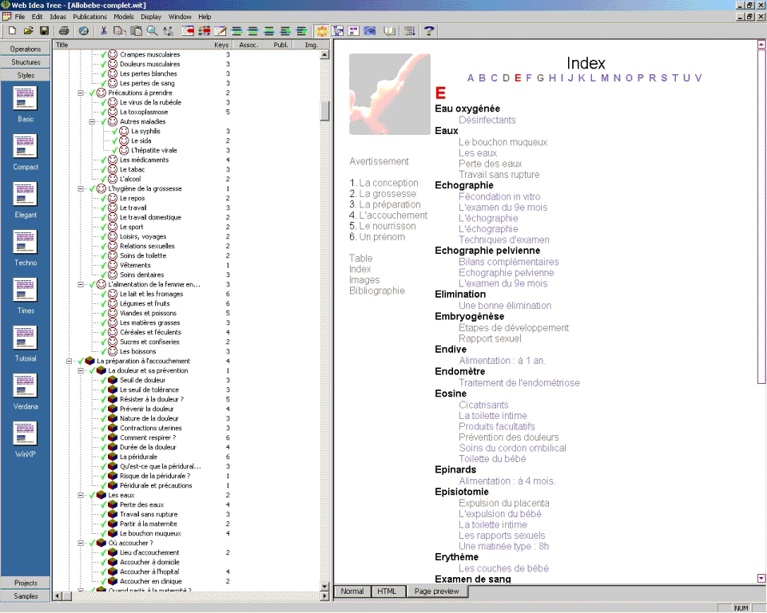
Task: Open the Désinfectants index link
Action: (x=487, y=120)
